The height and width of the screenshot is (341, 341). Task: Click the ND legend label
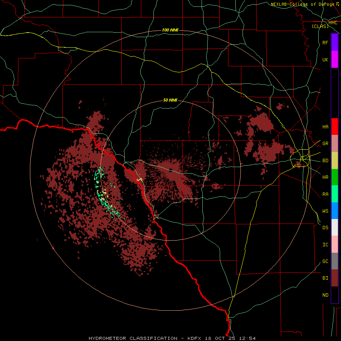pyautogui.click(x=325, y=295)
